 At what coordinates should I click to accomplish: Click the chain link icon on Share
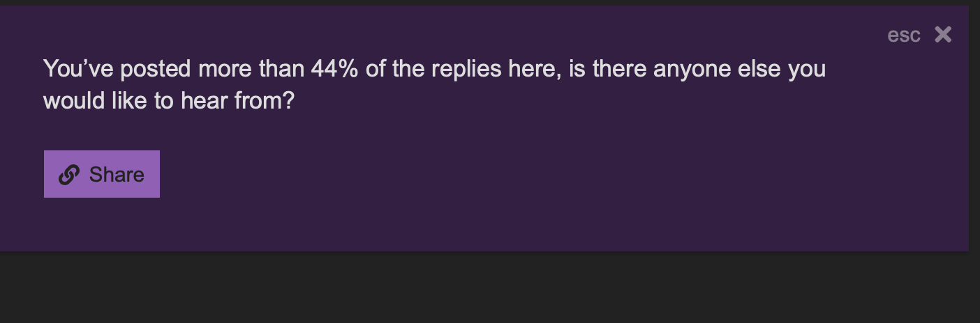pos(68,175)
